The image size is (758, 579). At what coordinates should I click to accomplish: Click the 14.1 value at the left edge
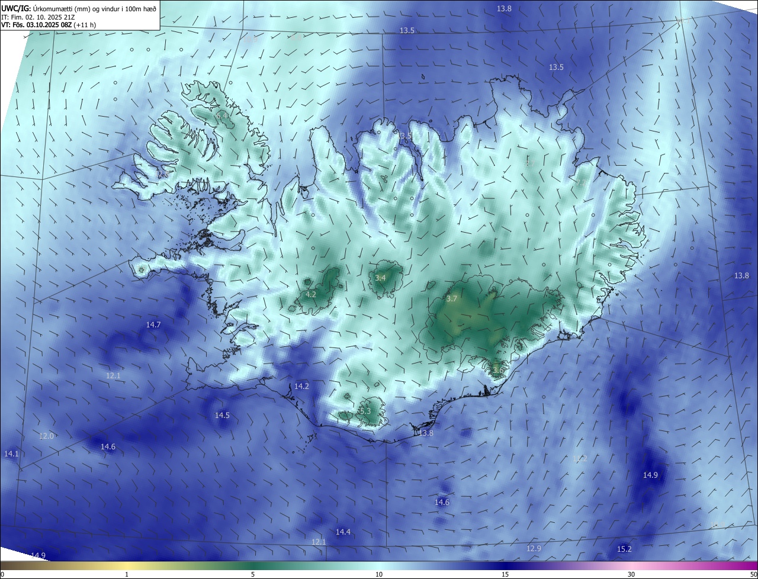coord(11,454)
